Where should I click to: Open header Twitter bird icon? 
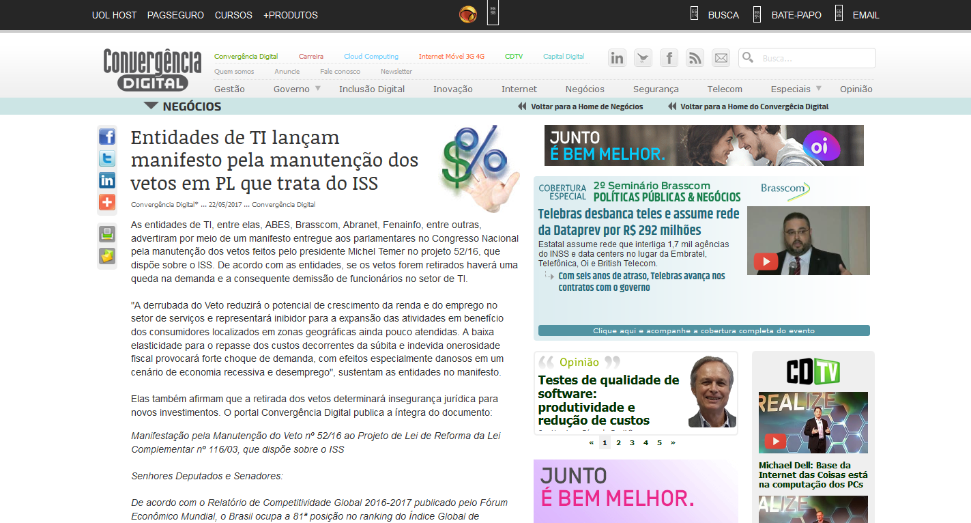643,58
